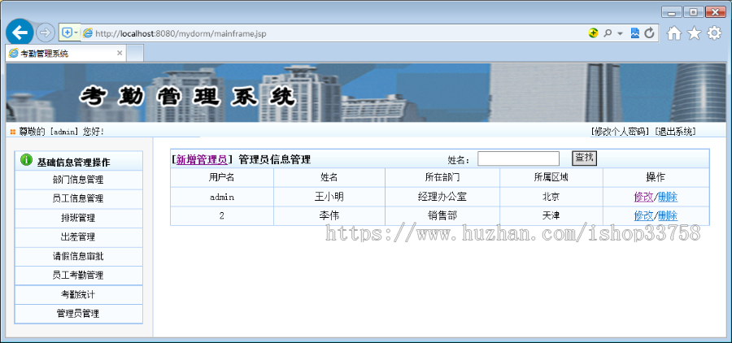This screenshot has width=732, height=343.
Task: Click the 新增管理员 link
Action: pyautogui.click(x=202, y=159)
